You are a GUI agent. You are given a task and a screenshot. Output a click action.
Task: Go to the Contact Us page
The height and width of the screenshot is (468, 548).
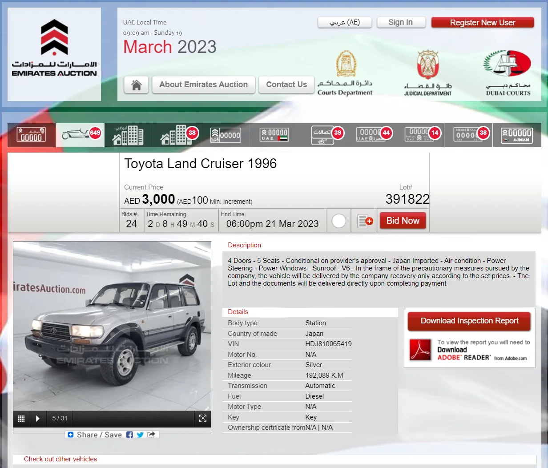pos(286,85)
